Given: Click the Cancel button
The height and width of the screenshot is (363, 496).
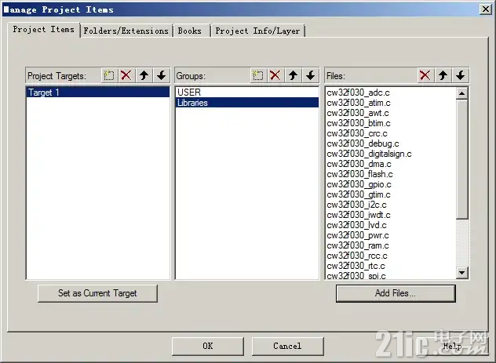Looking at the screenshot, I should pyautogui.click(x=287, y=347).
